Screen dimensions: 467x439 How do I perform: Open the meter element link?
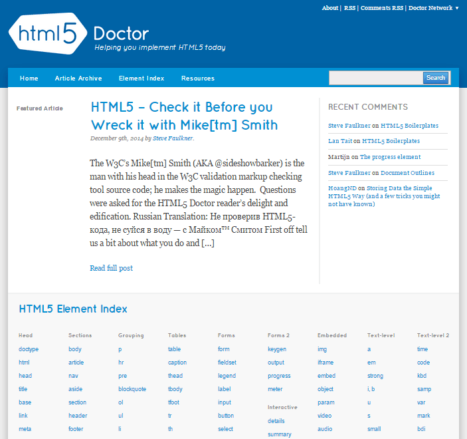(x=275, y=389)
